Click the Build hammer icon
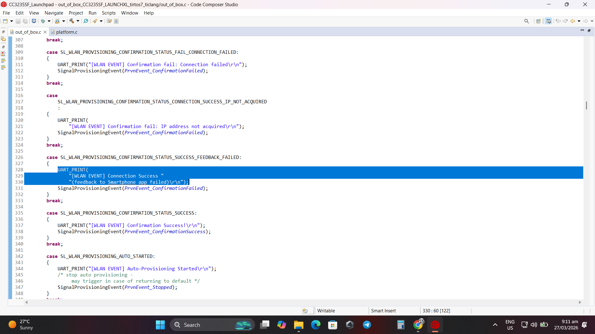The image size is (595, 334). pos(72,21)
